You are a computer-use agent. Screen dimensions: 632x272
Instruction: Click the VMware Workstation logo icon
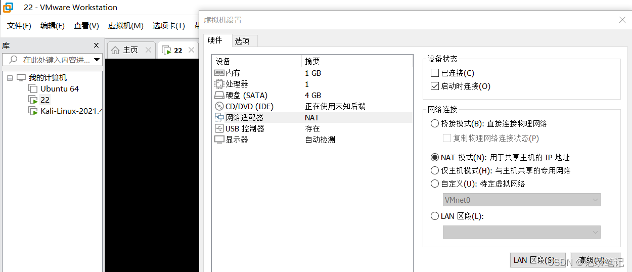click(x=8, y=8)
